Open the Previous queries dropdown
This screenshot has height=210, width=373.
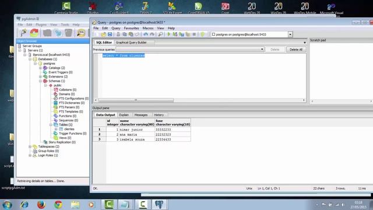coord(262,49)
